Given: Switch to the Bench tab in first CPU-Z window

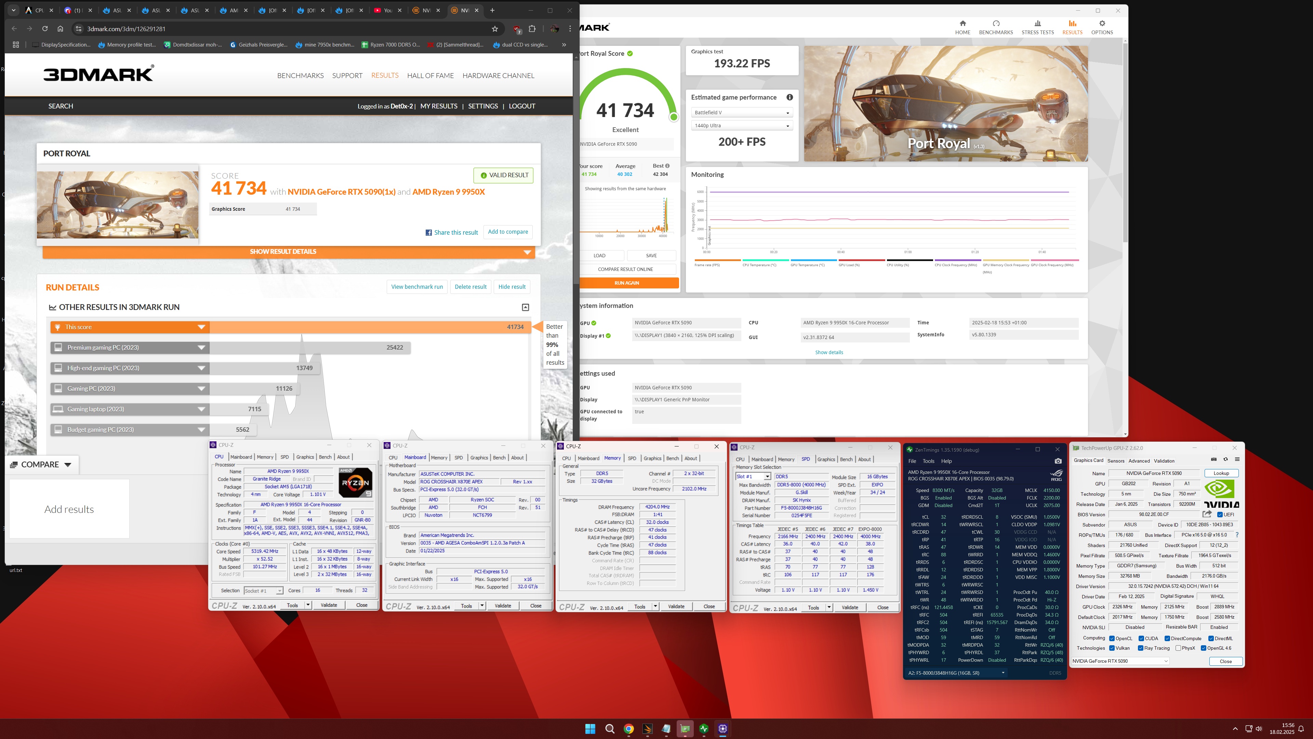Looking at the screenshot, I should [325, 457].
